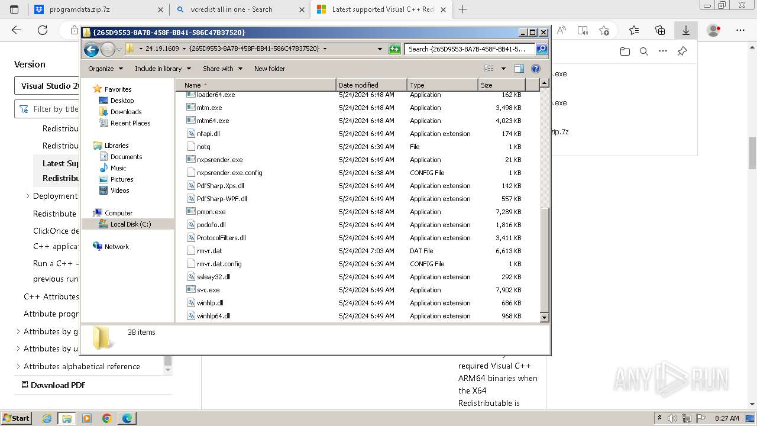Click Network icon in navigation pane

[x=98, y=247]
